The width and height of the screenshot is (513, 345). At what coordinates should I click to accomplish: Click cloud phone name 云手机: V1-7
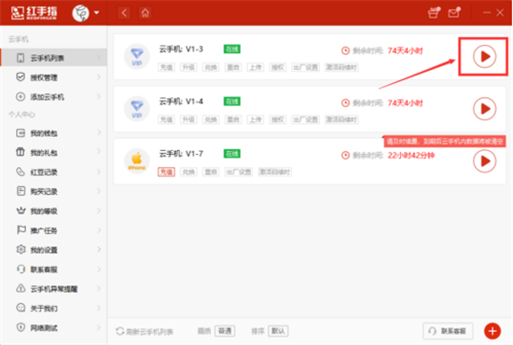[181, 154]
